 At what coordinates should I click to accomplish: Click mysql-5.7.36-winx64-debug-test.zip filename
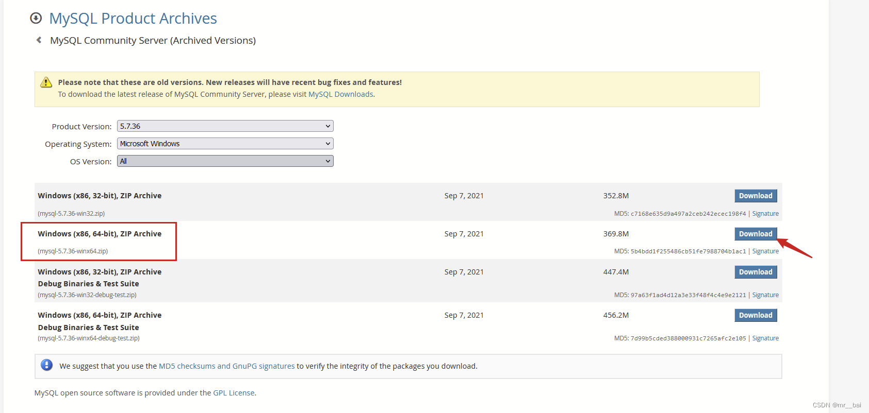tap(89, 338)
